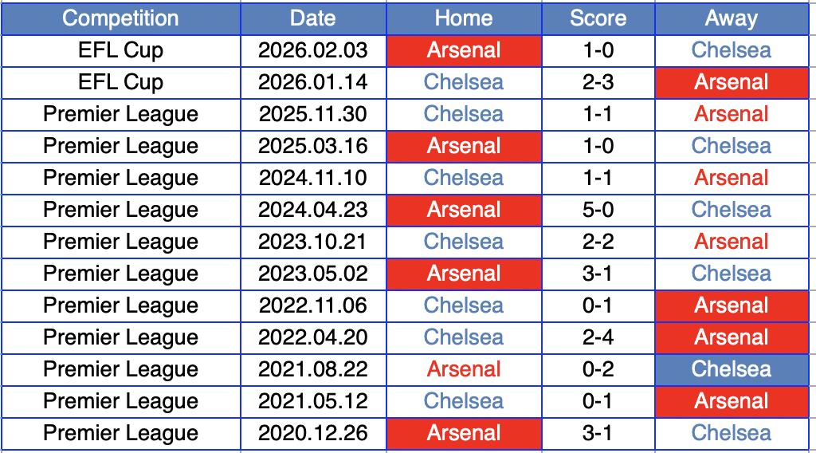Select the 2-3 score cell

coord(598,82)
